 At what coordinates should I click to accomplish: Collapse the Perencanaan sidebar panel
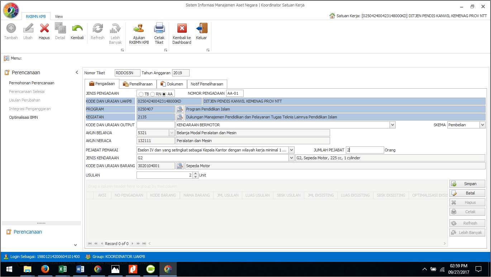pyautogui.click(x=77, y=72)
